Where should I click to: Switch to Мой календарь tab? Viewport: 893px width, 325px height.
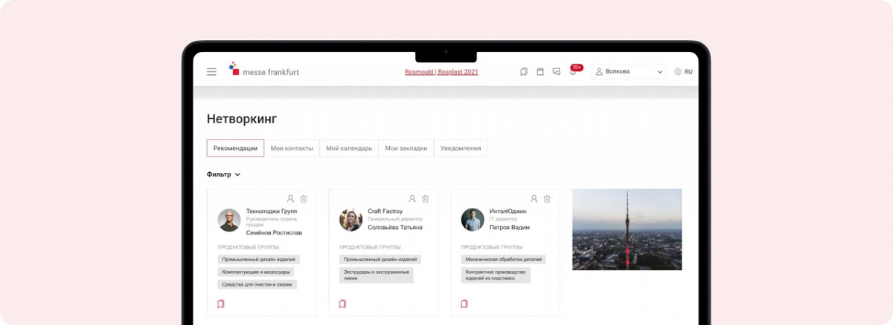[x=349, y=148]
